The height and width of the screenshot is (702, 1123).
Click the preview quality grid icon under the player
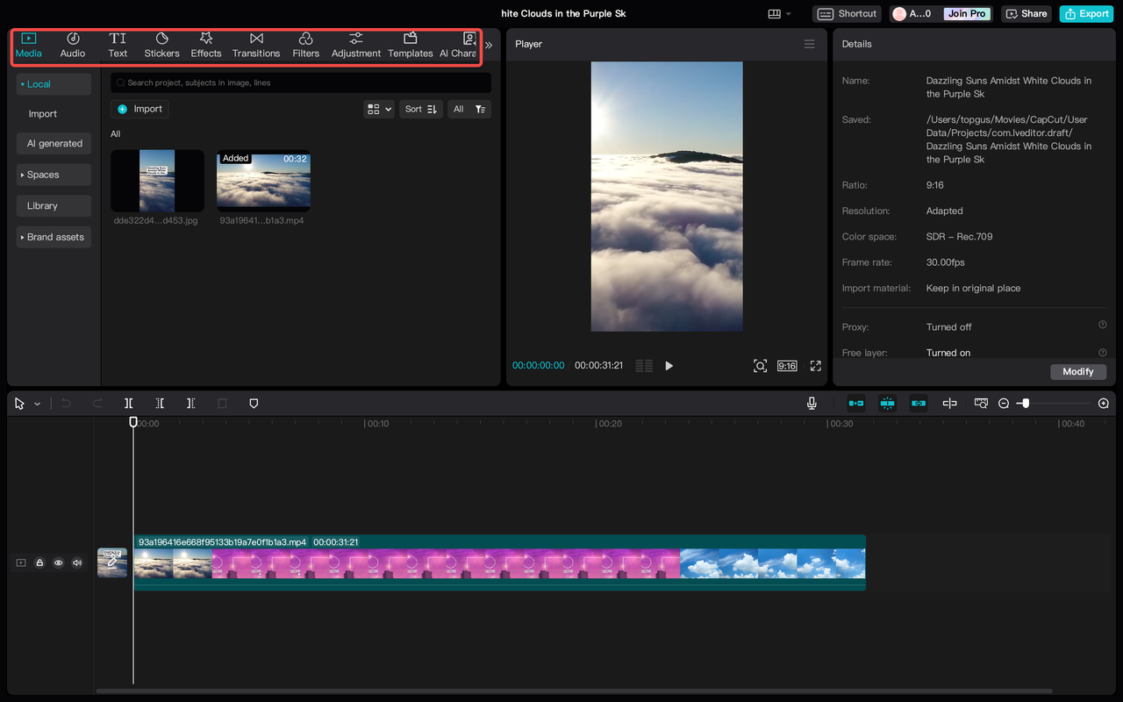coord(643,365)
